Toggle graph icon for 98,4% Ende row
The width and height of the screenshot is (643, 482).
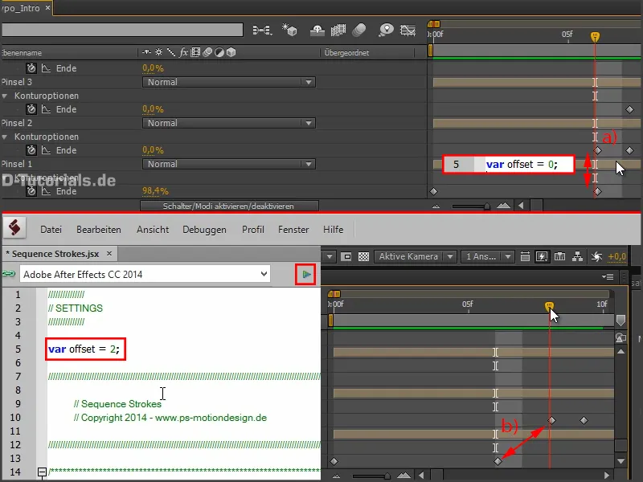[46, 191]
